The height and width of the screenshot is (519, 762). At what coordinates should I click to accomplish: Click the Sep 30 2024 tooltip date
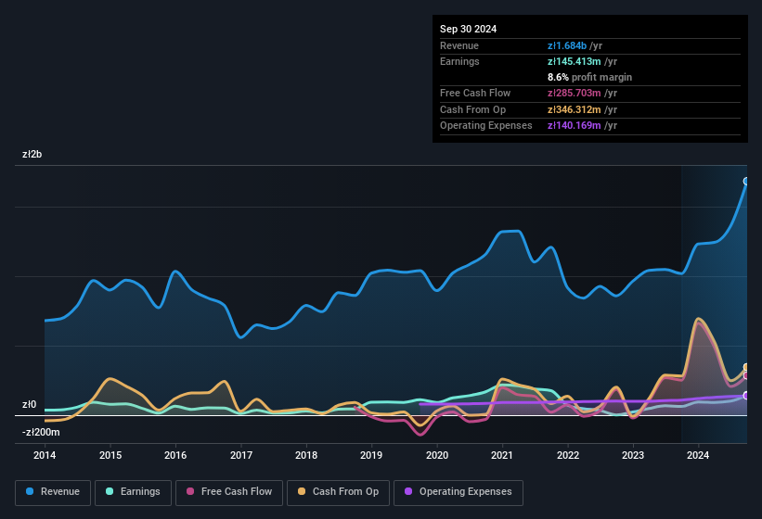tap(468, 29)
